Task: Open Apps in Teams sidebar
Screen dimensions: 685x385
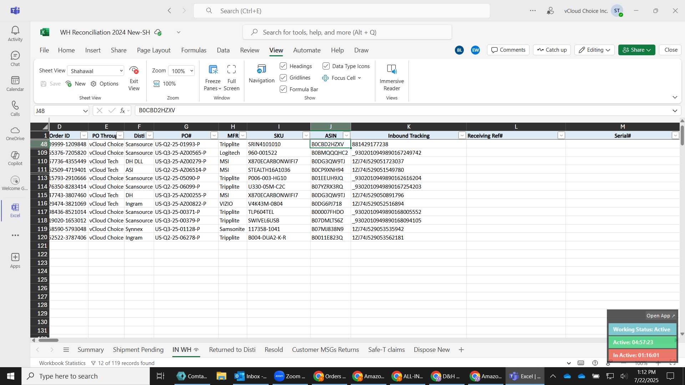Action: [15, 261]
